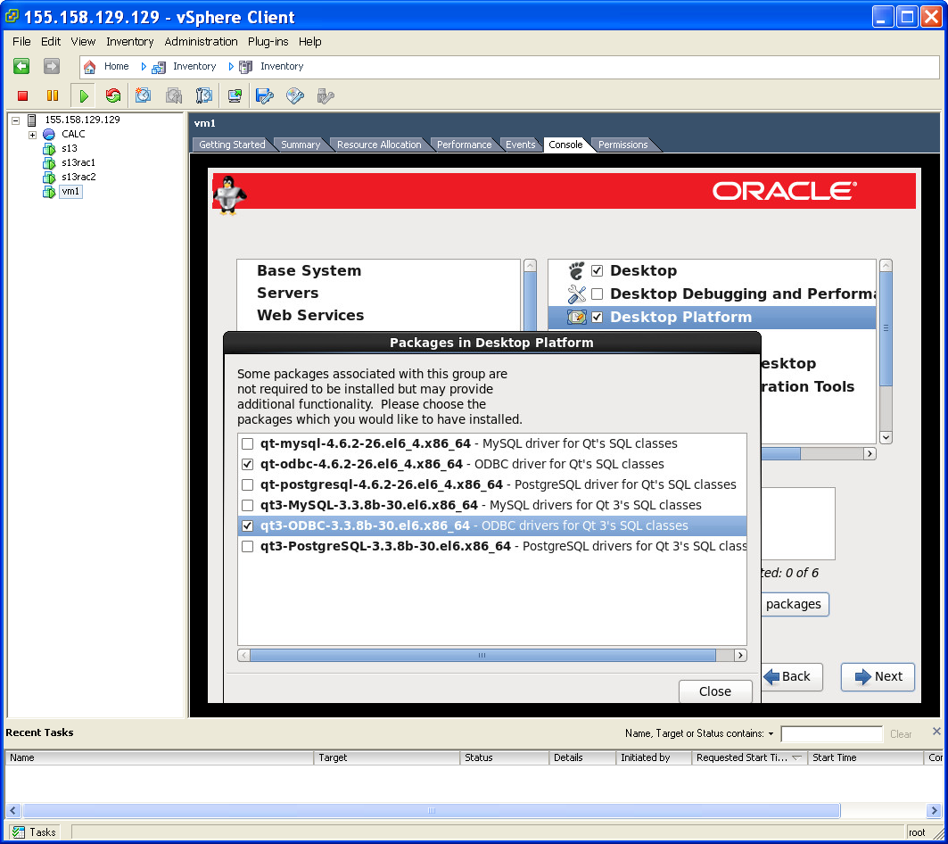948x844 pixels.
Task: Select the Base System category
Action: click(x=309, y=270)
